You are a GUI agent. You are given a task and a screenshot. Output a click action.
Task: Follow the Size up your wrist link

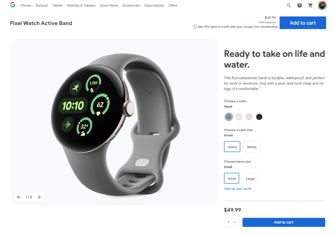click(x=238, y=189)
